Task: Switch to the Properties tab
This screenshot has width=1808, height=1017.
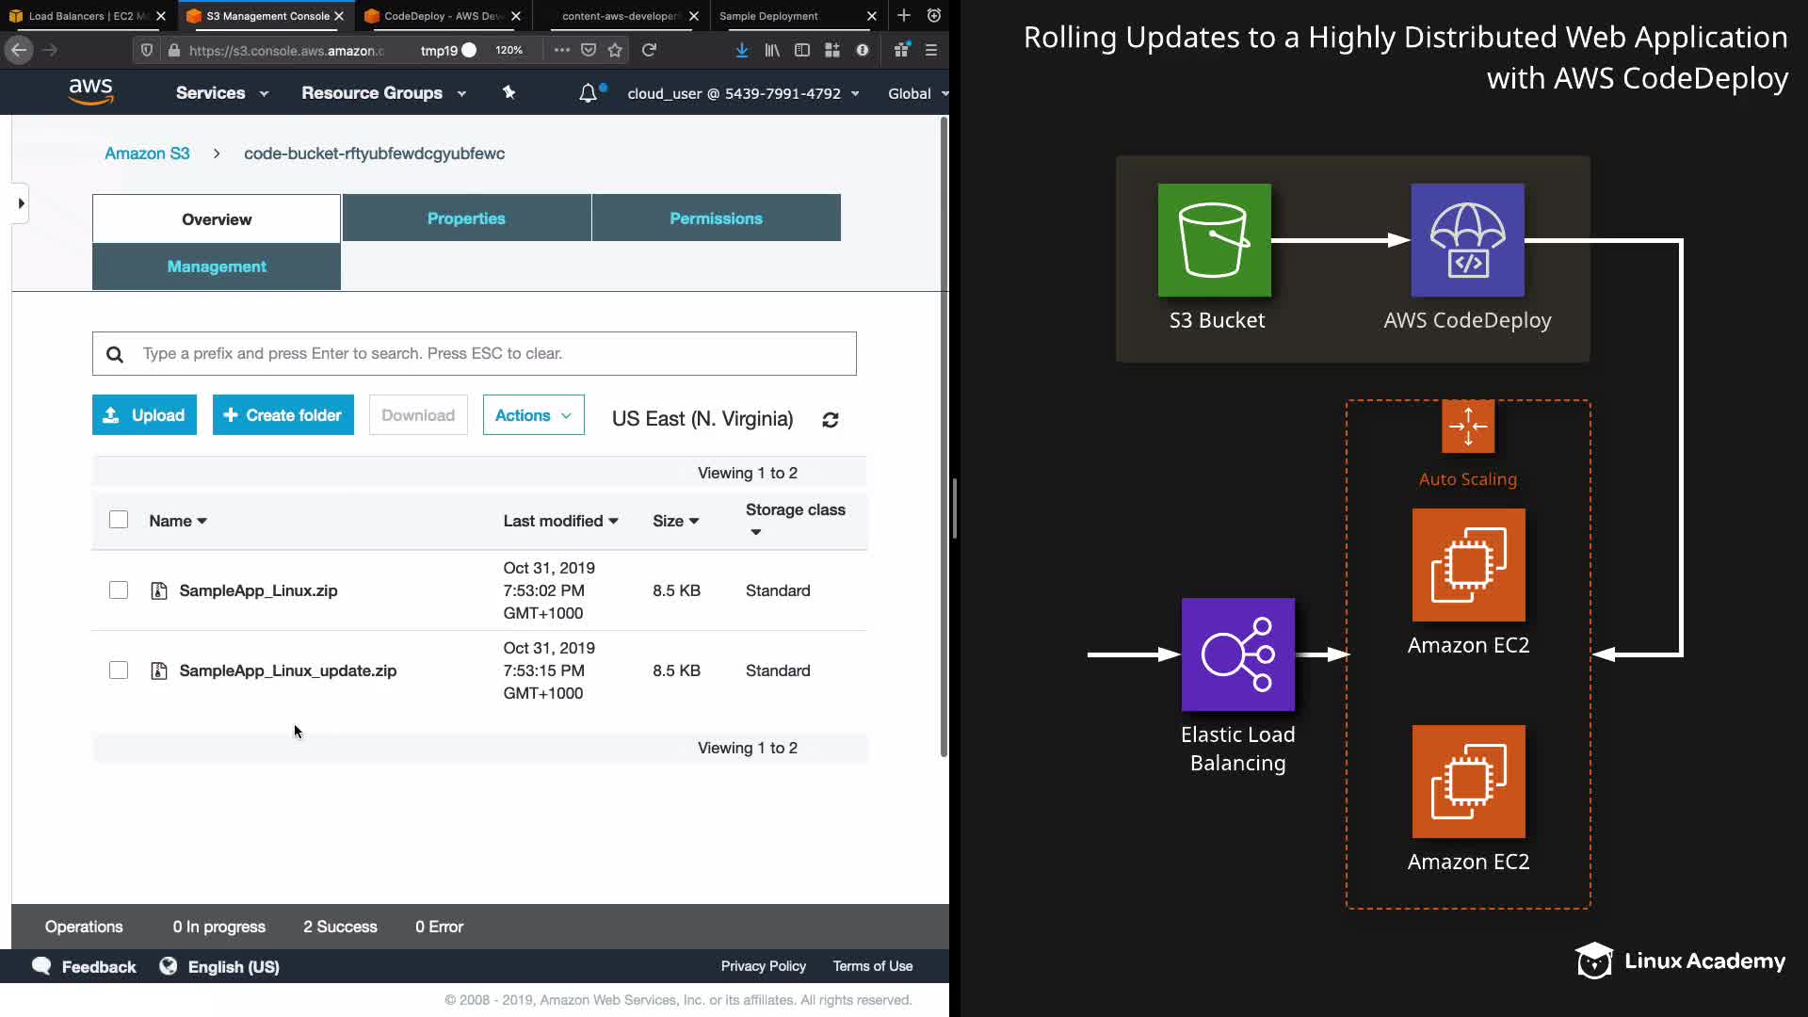Action: tap(466, 218)
